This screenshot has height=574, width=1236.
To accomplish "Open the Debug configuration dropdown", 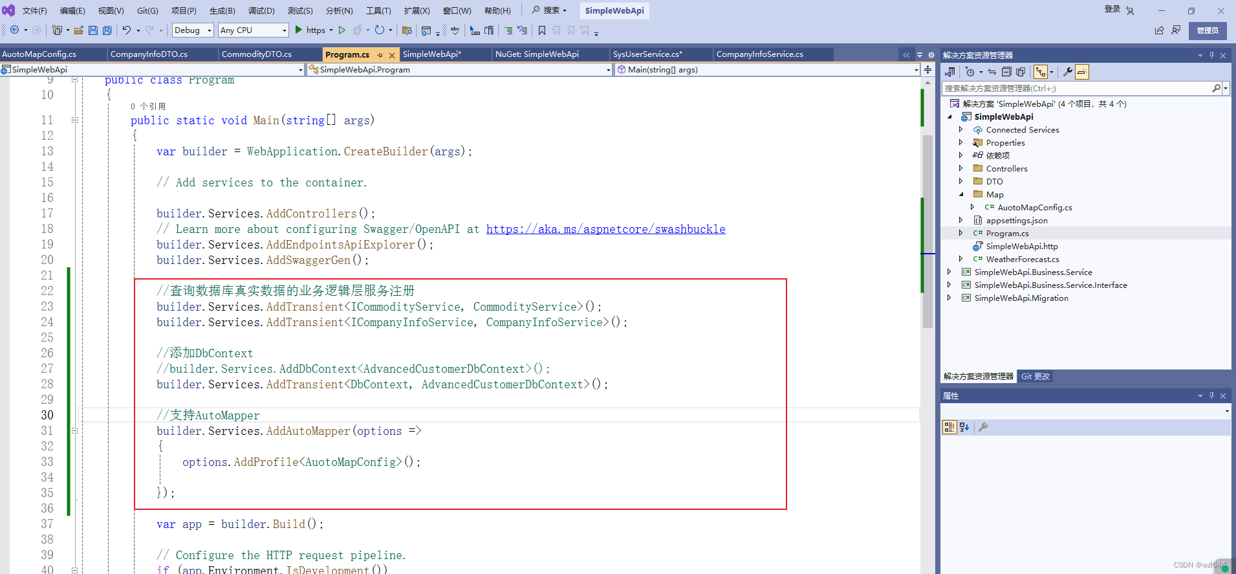I will click(x=193, y=30).
